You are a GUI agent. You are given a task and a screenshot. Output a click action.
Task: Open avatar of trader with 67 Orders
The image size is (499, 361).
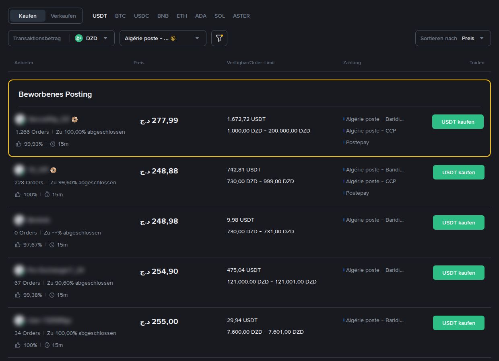pyautogui.click(x=19, y=270)
